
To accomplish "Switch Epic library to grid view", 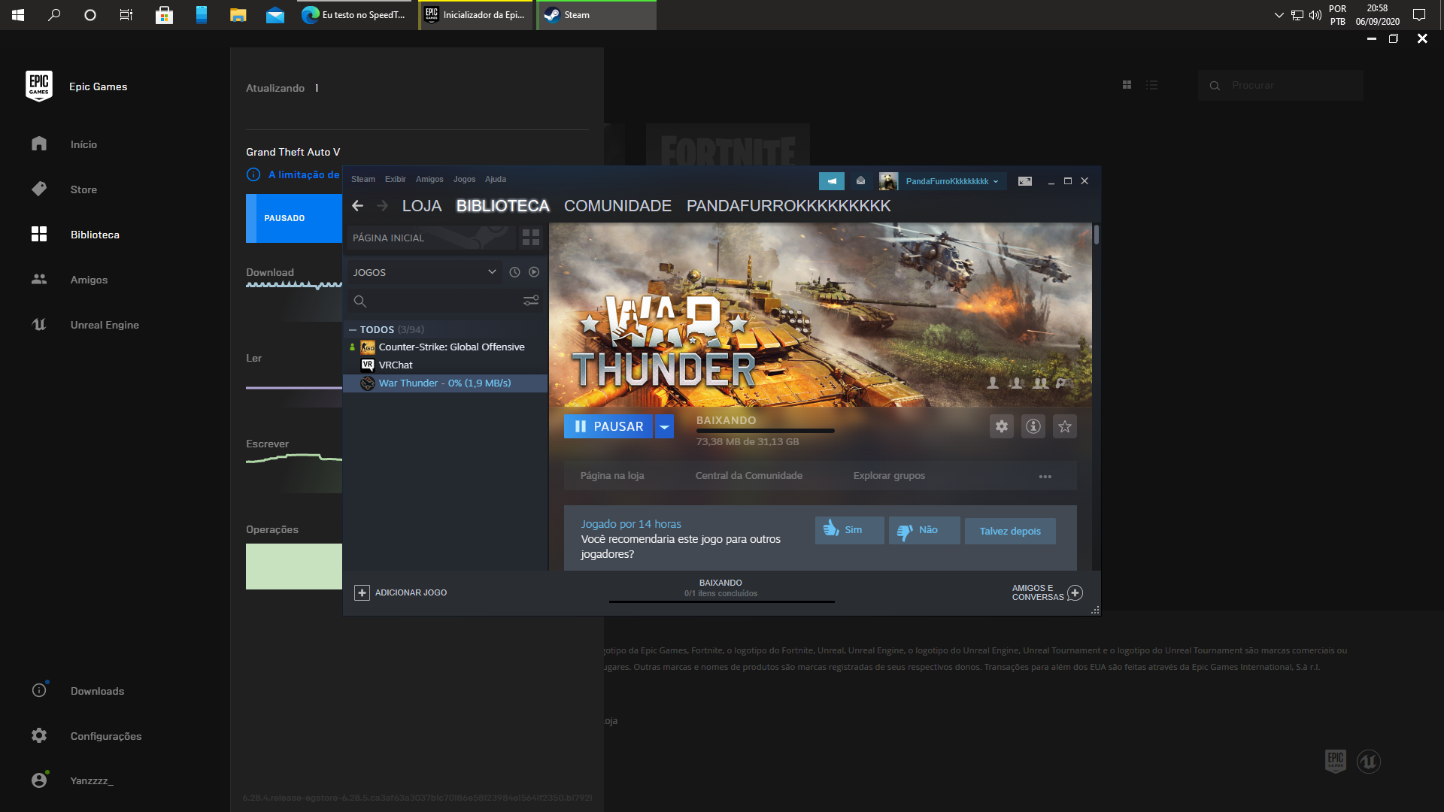I will point(1127,85).
